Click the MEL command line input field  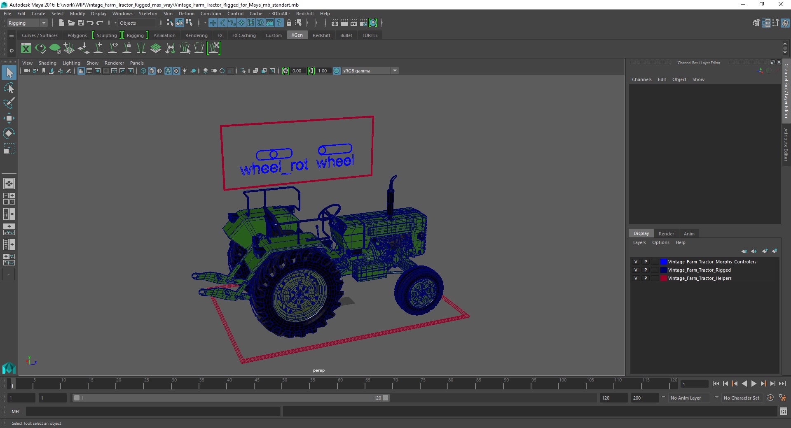pyautogui.click(x=153, y=412)
